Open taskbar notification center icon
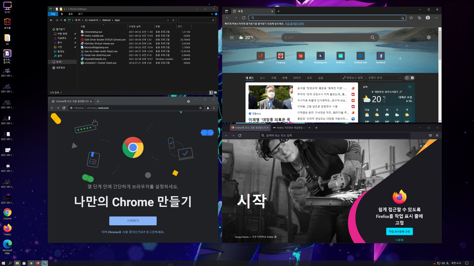 tap(467, 263)
